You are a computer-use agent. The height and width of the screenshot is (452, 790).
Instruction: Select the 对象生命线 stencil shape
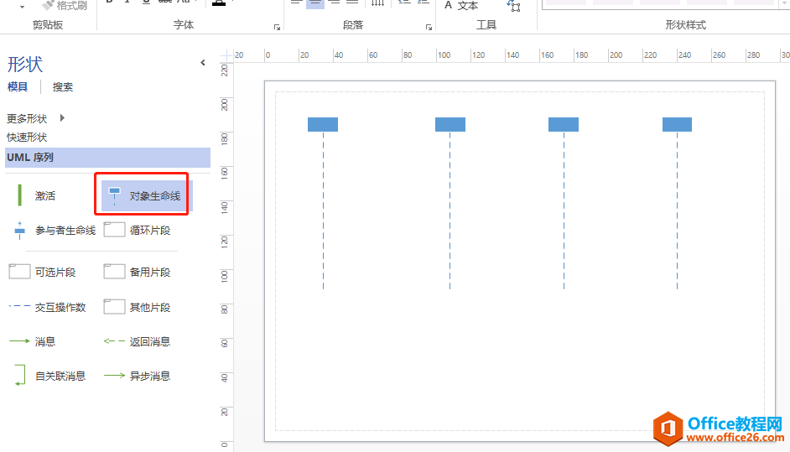[147, 195]
